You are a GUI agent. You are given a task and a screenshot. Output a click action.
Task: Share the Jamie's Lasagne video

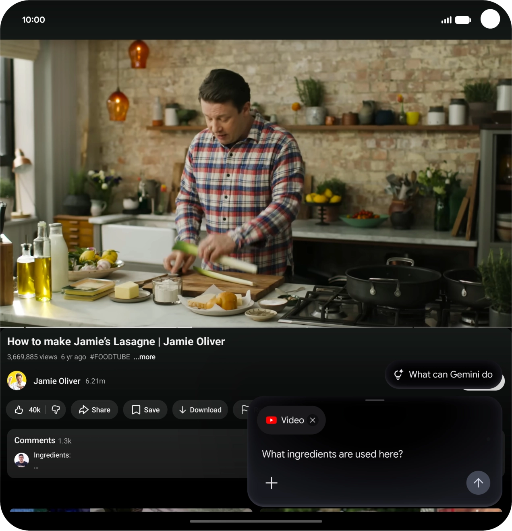pyautogui.click(x=94, y=410)
